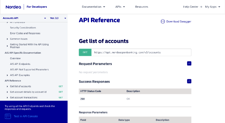225x123 pixels.
Task: Open Error Codes and Responses page
Action: click(x=25, y=33)
